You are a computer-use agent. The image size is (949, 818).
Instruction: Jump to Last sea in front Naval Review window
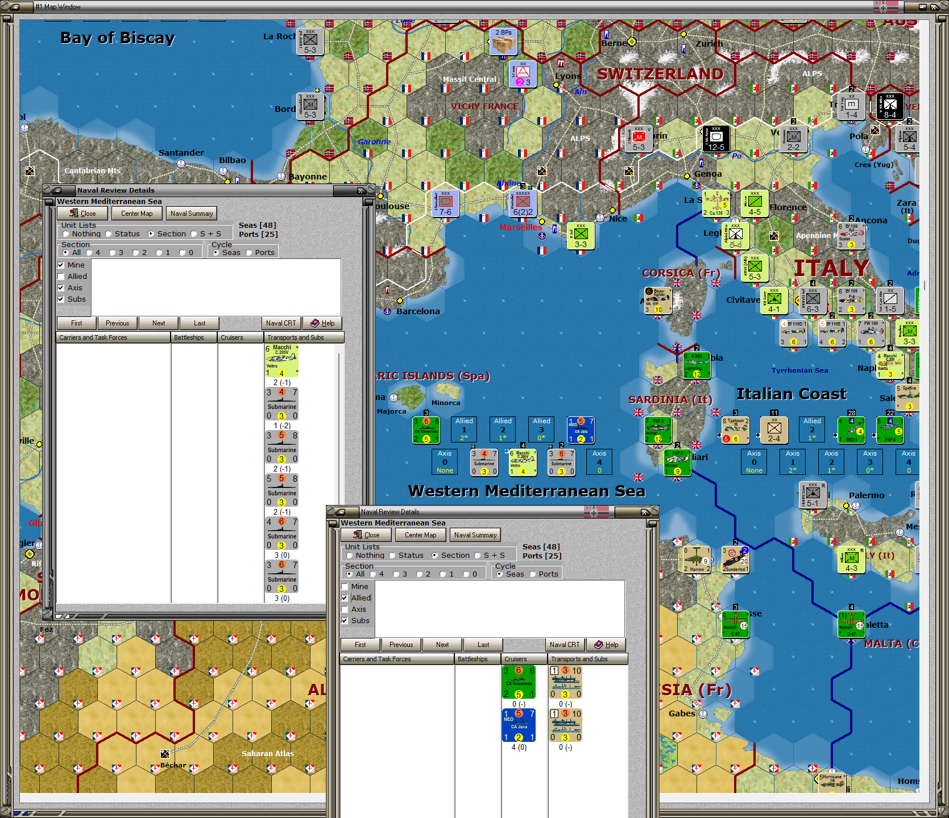coord(483,645)
